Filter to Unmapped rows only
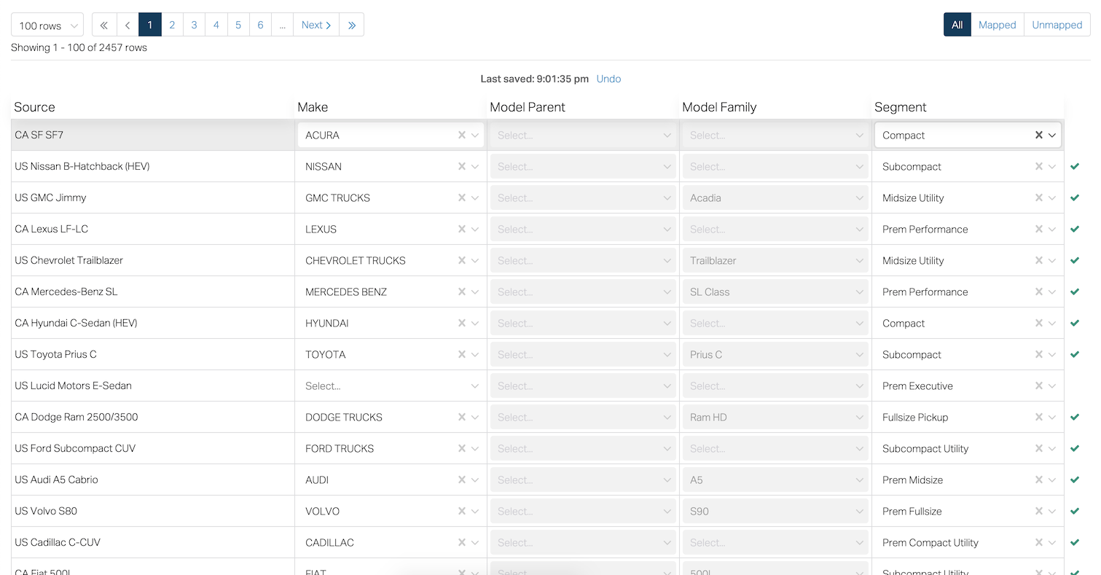 1057,25
